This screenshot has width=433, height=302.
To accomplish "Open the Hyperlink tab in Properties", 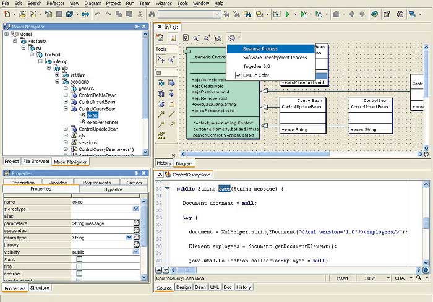I will tap(113, 189).
